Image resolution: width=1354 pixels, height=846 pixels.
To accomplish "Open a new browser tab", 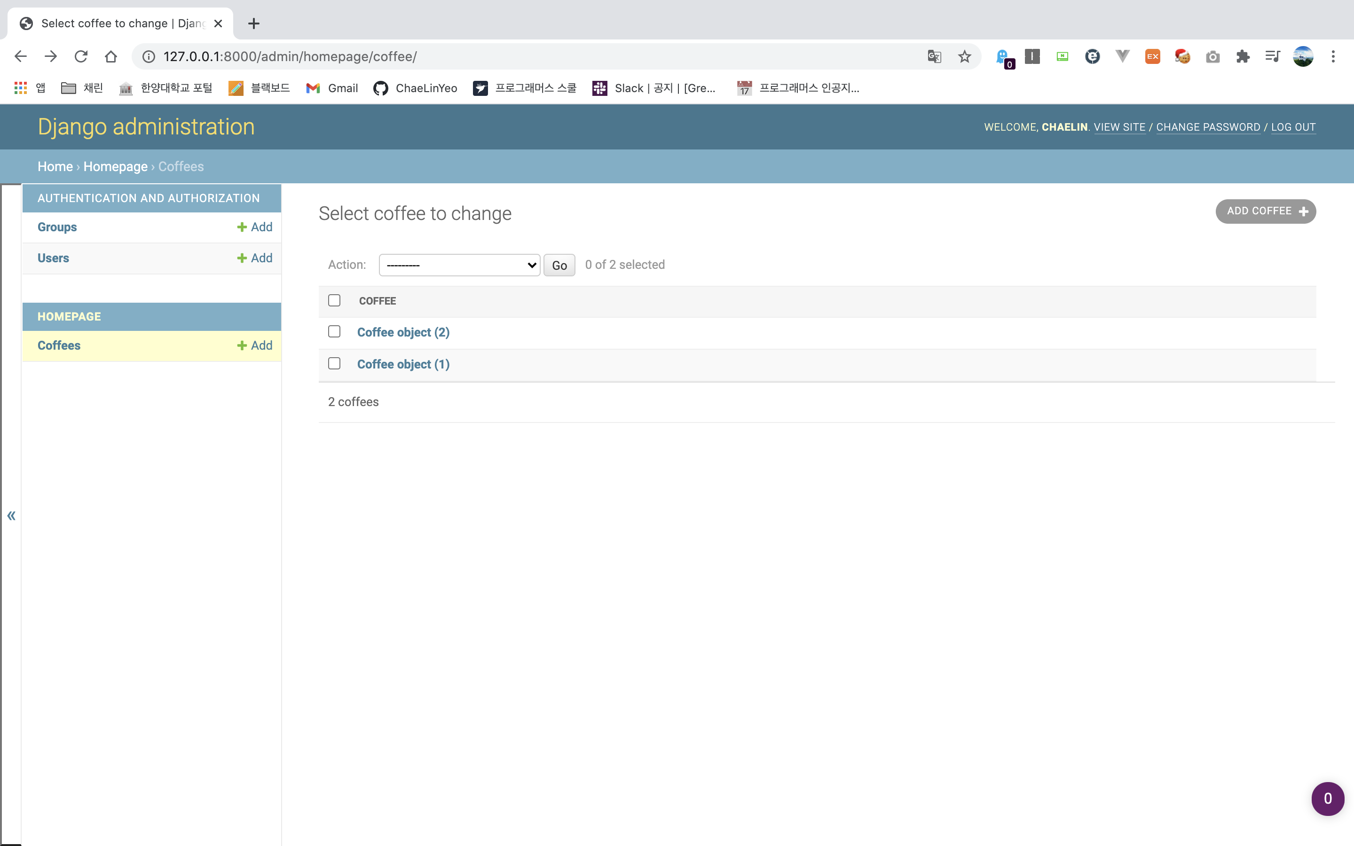I will point(253,23).
